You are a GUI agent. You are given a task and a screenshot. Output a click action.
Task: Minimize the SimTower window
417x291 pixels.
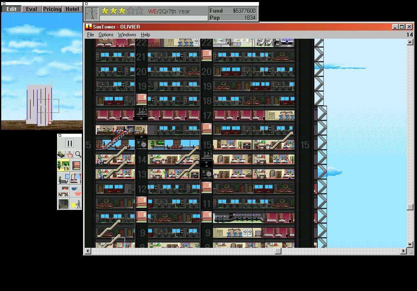[x=395, y=26]
